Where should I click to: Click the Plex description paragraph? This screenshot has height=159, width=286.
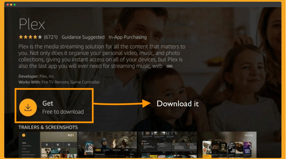pos(102,56)
